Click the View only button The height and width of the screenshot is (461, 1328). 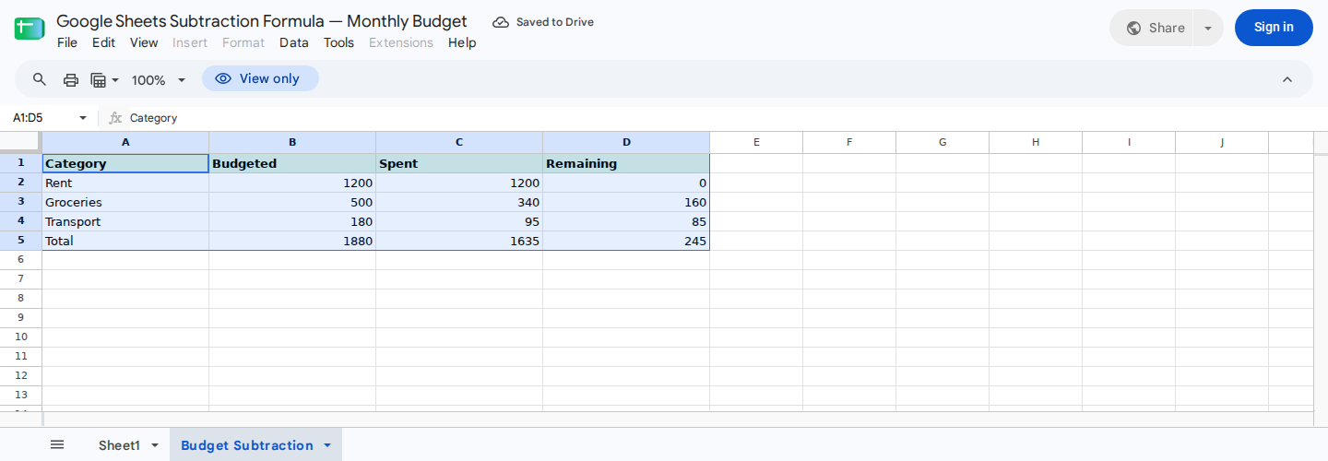click(260, 78)
